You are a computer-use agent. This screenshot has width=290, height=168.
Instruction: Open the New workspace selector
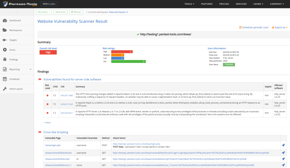[x=118, y=12]
